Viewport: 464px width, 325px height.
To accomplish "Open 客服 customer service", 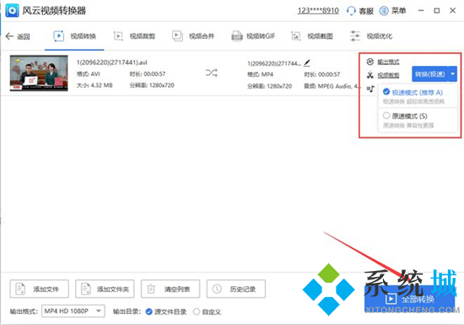I will (x=360, y=11).
